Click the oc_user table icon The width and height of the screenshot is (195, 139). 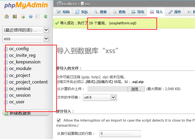point(6,102)
